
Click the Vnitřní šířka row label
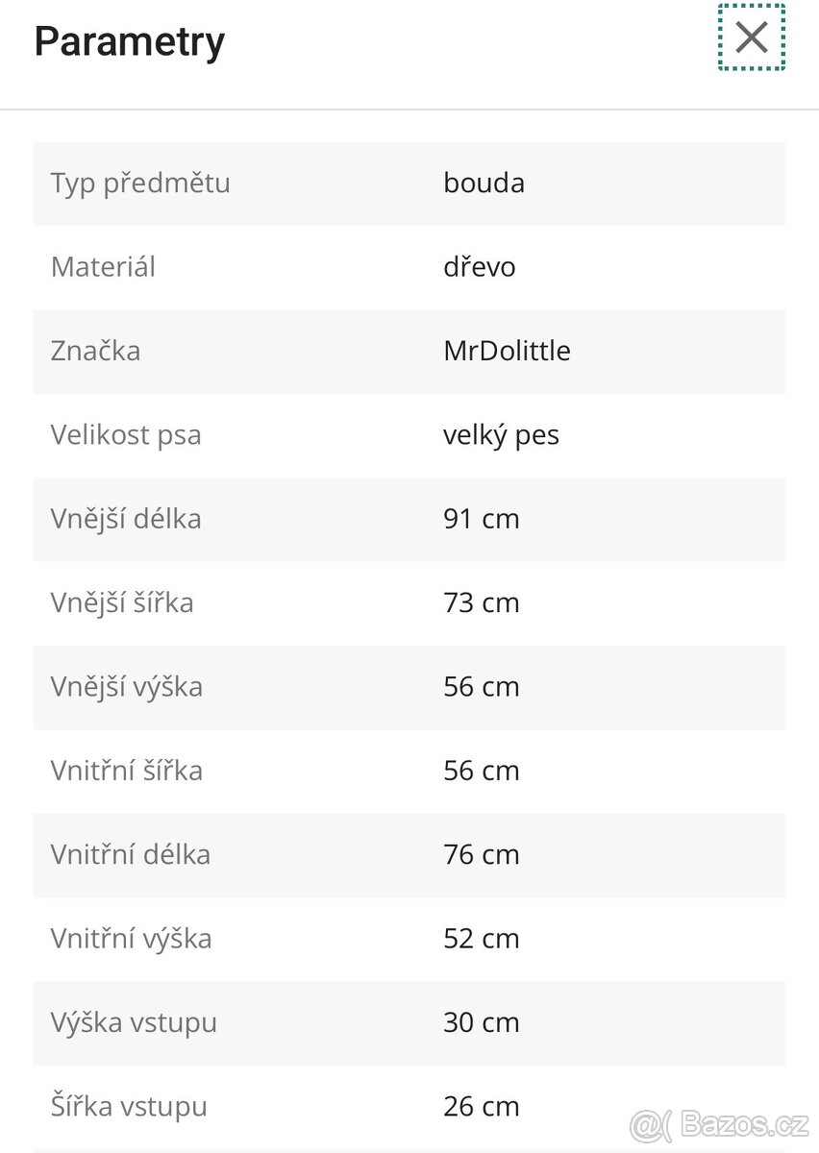[127, 771]
